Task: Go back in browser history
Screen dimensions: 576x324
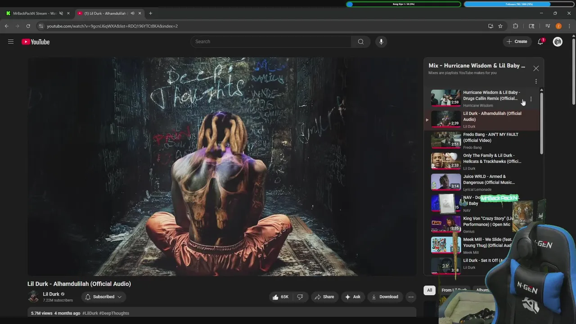Action: (7, 26)
